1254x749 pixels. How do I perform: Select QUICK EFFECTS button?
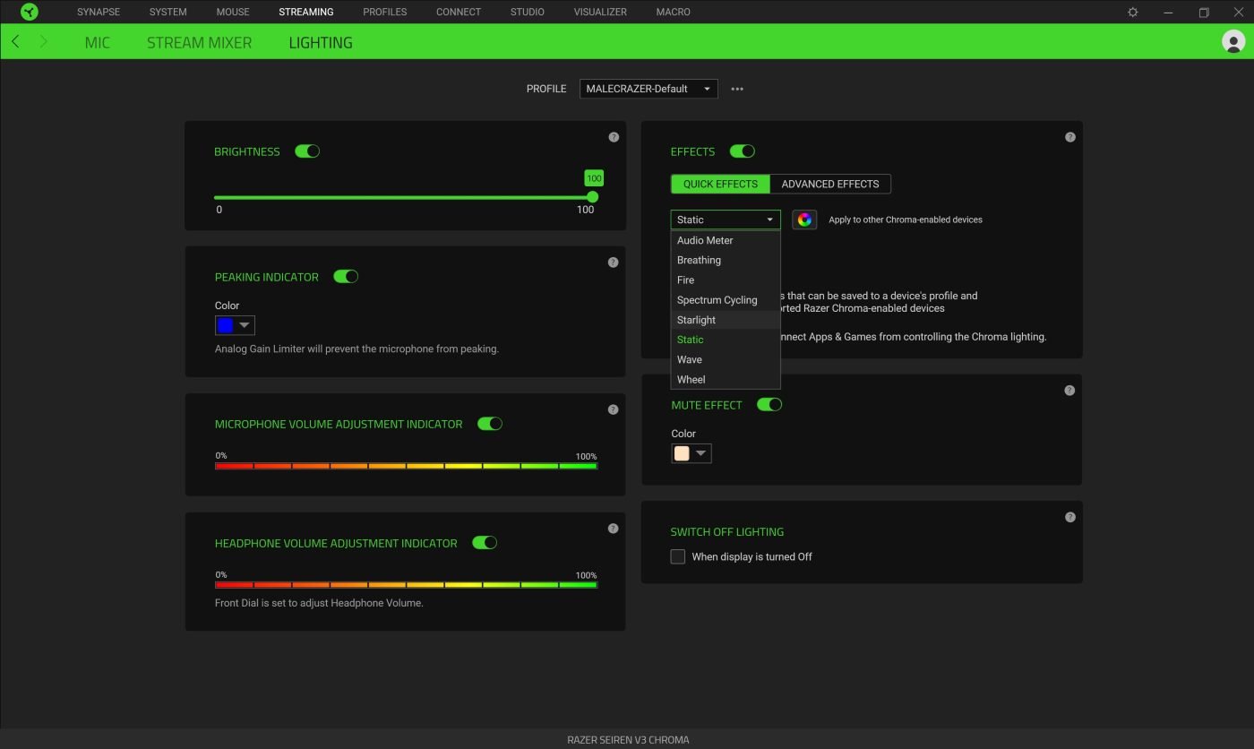[x=720, y=184]
